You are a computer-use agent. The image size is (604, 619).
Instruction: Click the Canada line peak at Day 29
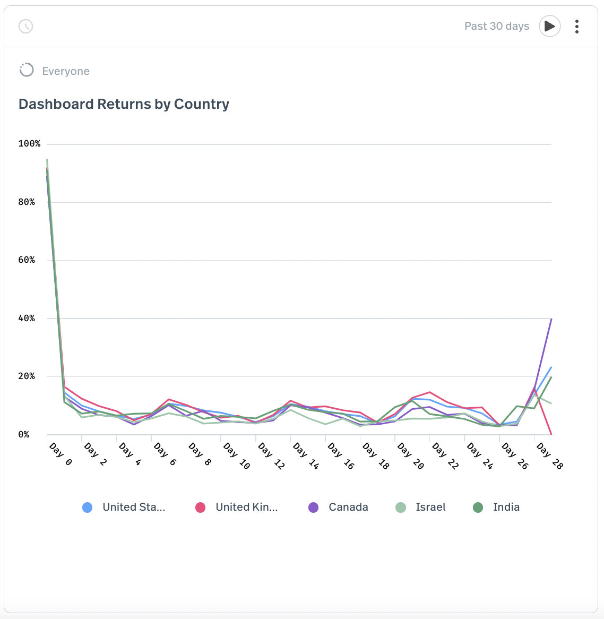[x=551, y=320]
